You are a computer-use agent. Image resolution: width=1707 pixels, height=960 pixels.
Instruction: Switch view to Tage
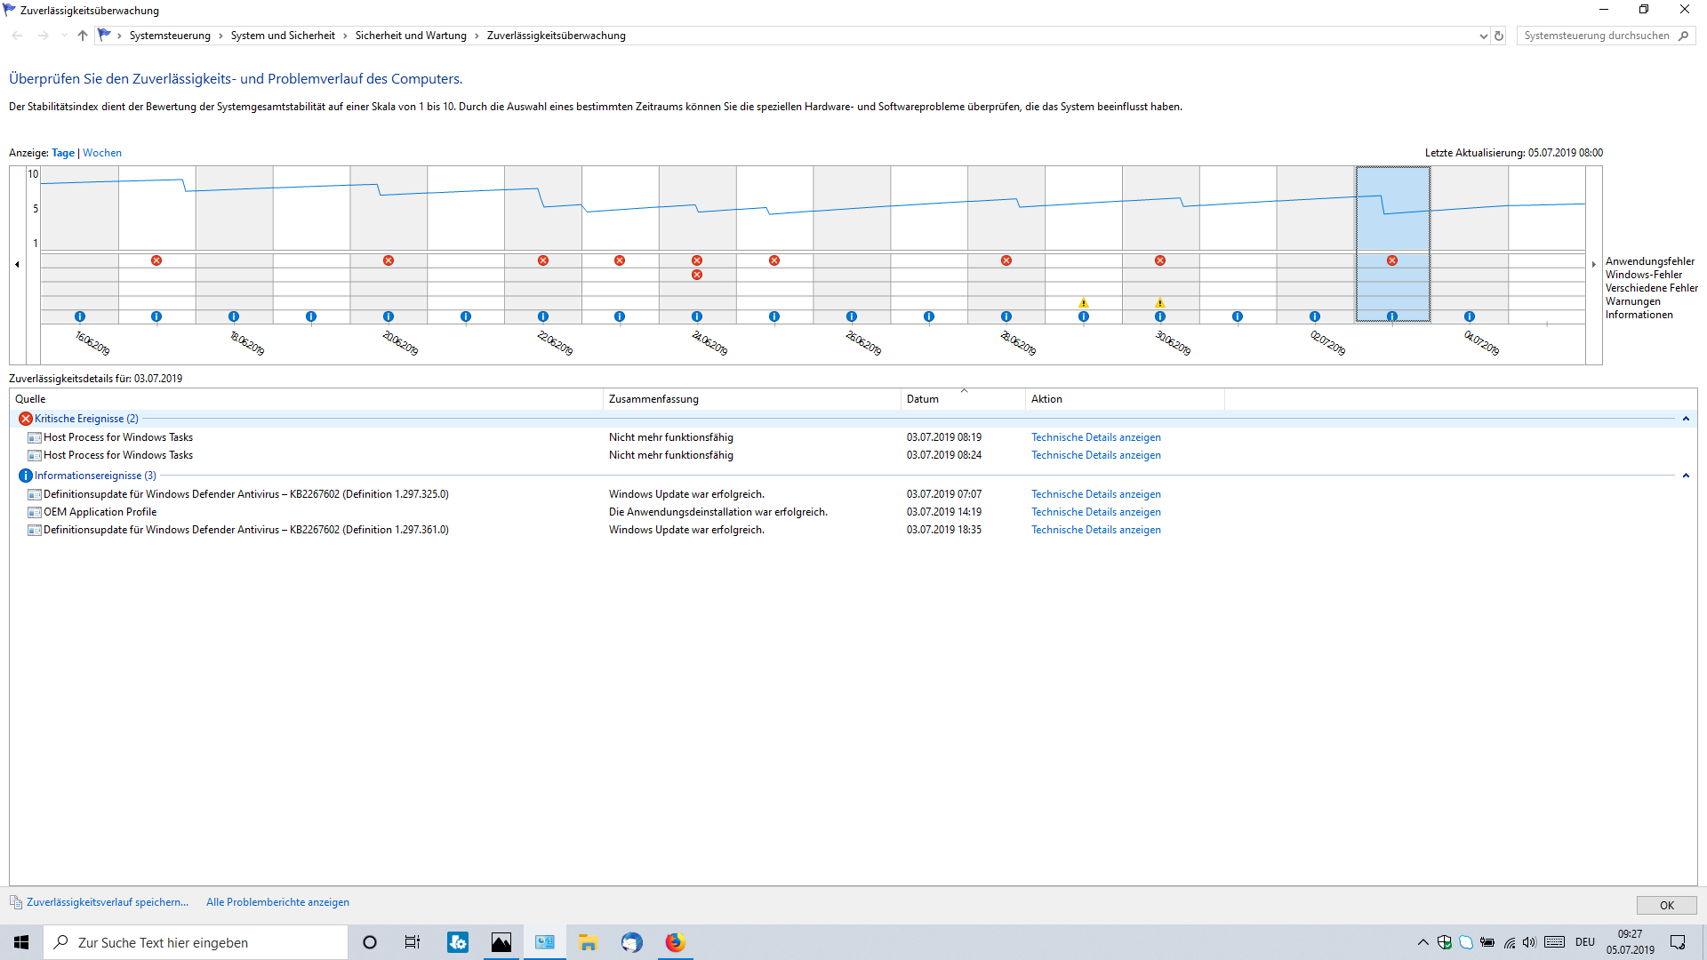(x=63, y=153)
